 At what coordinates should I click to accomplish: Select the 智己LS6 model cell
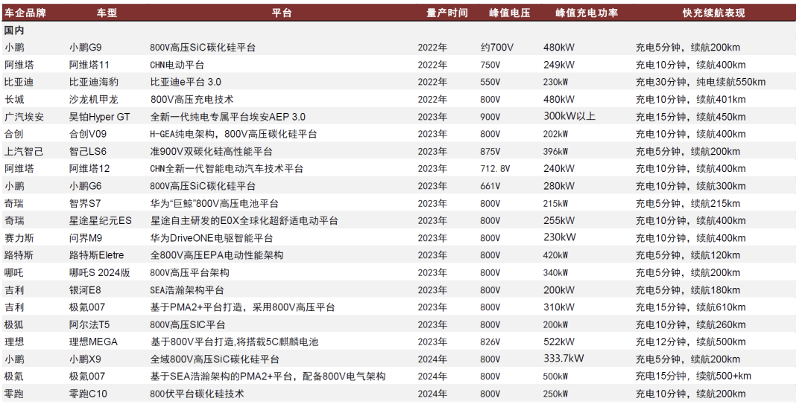pos(88,152)
